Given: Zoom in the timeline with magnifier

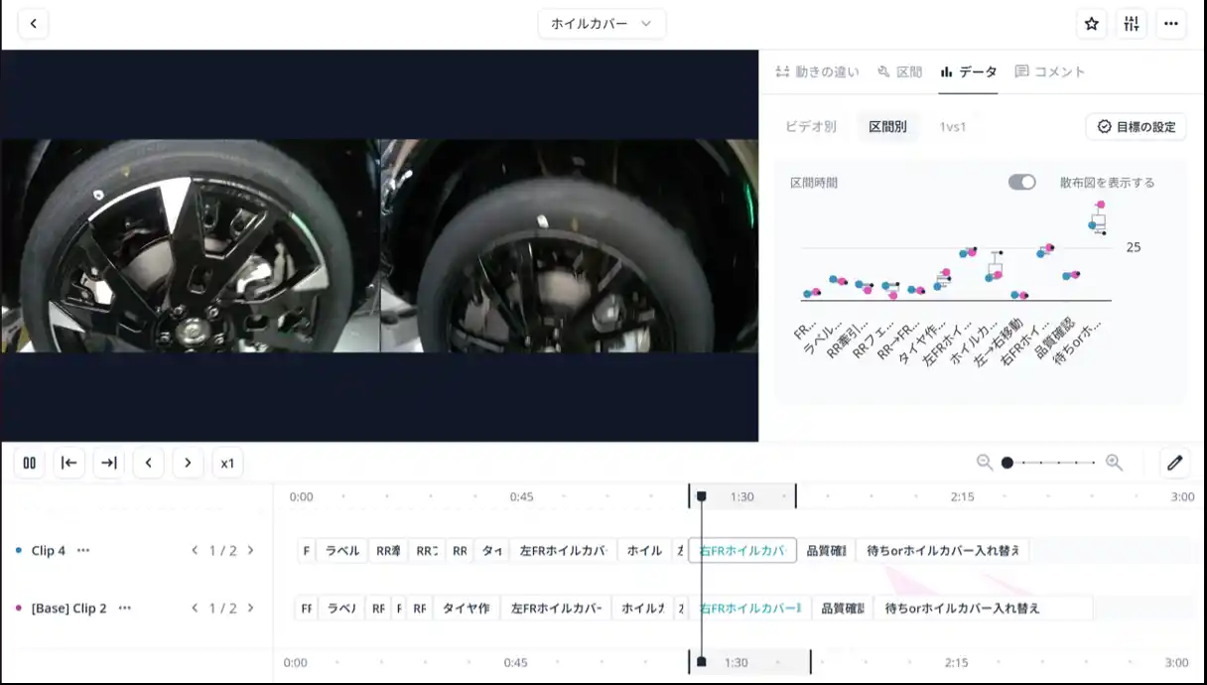Looking at the screenshot, I should 1114,463.
